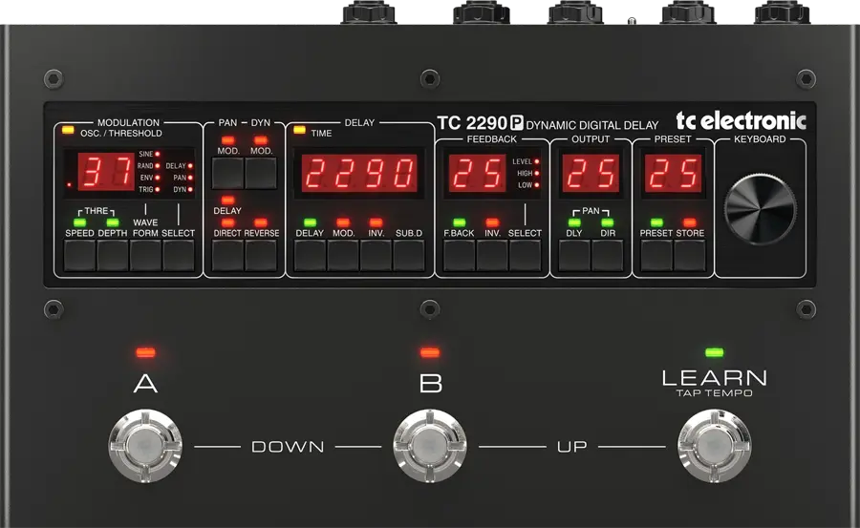This screenshot has height=528, width=860.
Task: Tap the LEARN tap tempo footswitch
Action: click(x=715, y=446)
